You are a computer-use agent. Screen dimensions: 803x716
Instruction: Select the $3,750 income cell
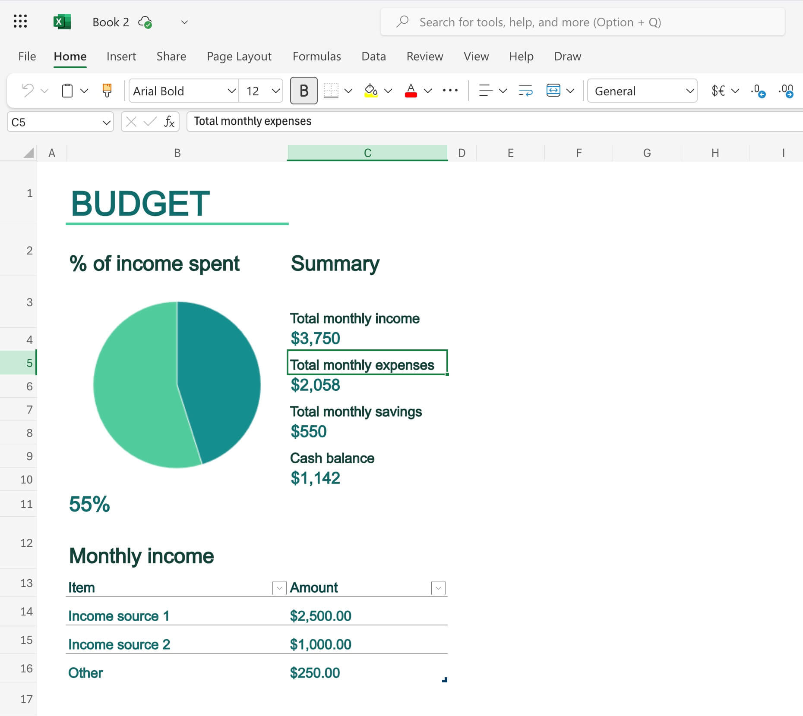(x=367, y=339)
